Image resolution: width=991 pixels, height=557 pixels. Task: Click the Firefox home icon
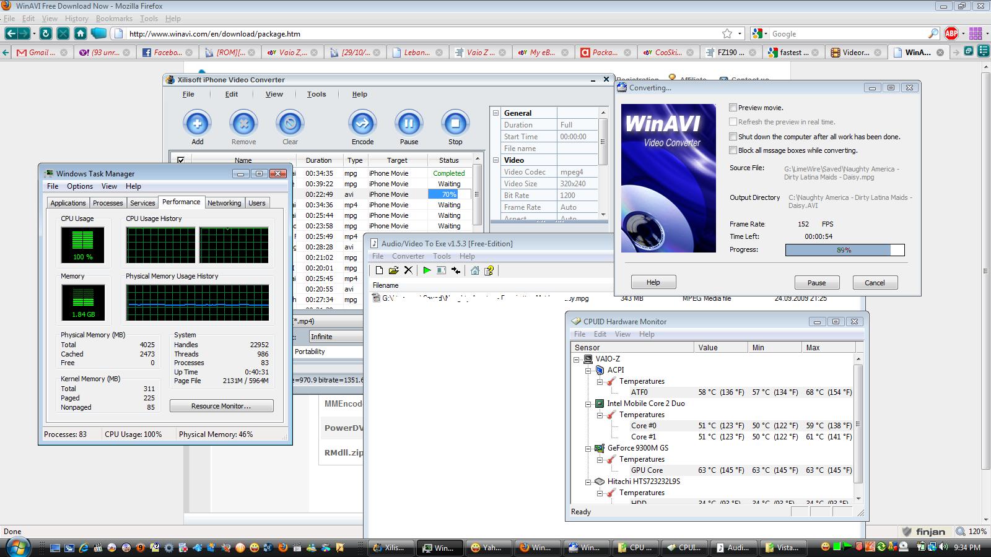81,33
